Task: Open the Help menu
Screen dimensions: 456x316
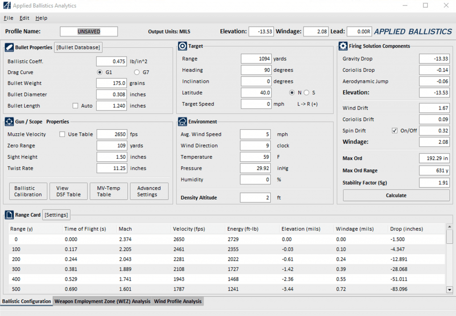Action: [41, 18]
